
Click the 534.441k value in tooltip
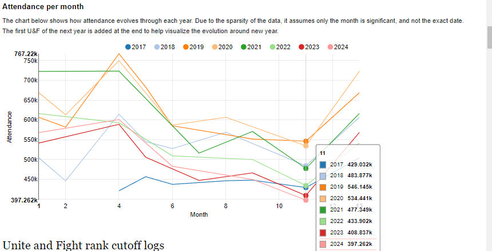360,198
